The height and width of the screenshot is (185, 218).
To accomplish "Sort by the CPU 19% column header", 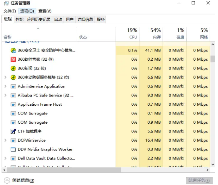I will pyautogui.click(x=128, y=34).
